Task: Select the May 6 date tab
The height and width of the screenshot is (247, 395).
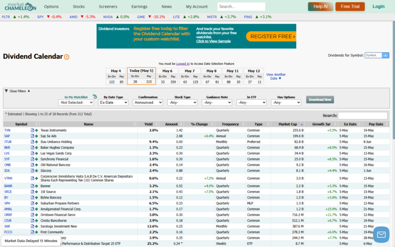Action: coord(168,76)
